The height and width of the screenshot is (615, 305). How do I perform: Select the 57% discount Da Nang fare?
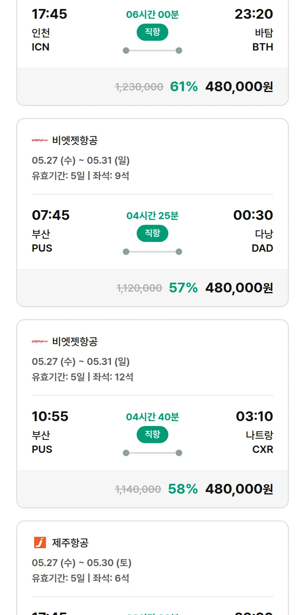152,288
